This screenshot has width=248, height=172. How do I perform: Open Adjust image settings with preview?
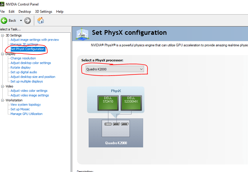point(35,40)
